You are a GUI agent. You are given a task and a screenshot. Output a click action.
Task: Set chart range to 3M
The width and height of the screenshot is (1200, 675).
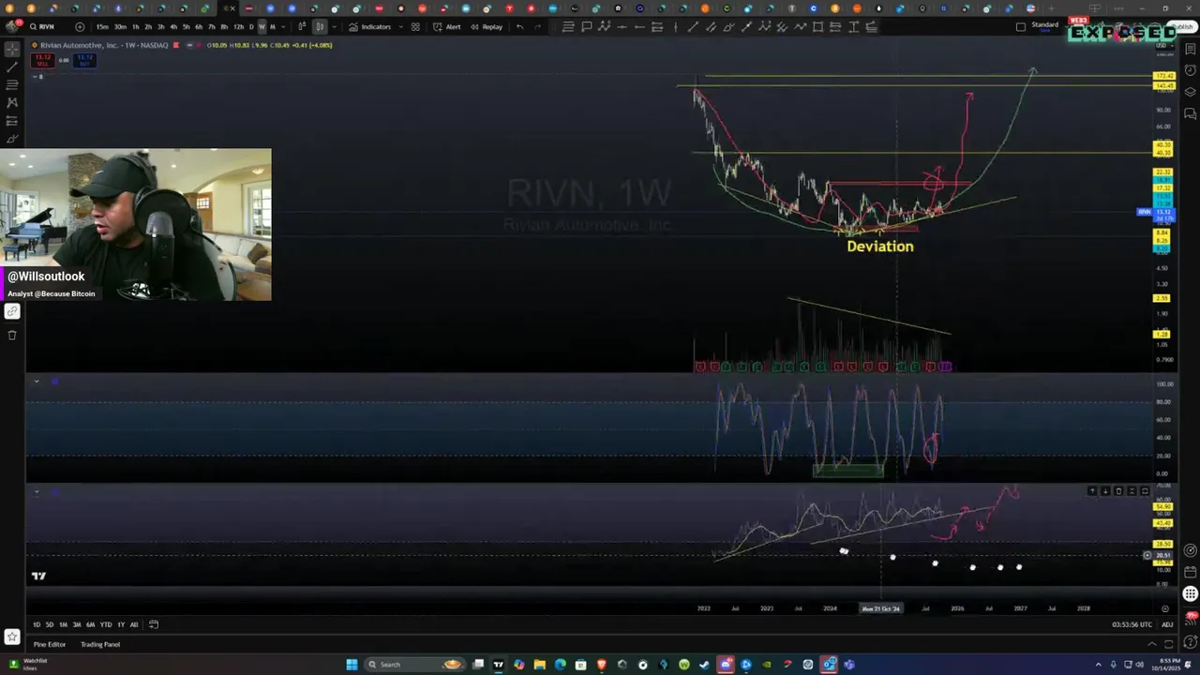point(77,624)
